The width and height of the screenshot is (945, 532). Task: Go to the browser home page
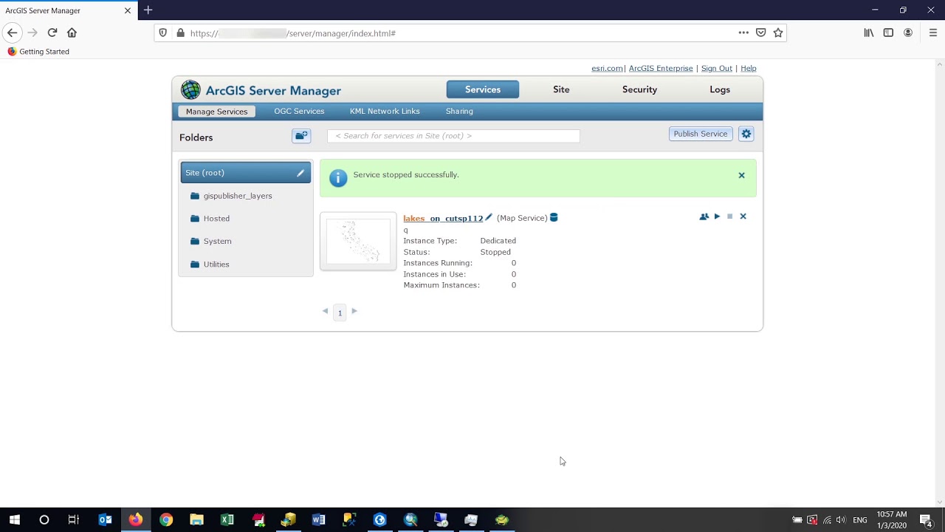tap(72, 33)
